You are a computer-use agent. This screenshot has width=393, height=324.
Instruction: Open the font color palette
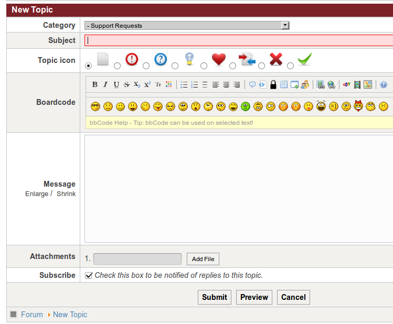pos(168,84)
